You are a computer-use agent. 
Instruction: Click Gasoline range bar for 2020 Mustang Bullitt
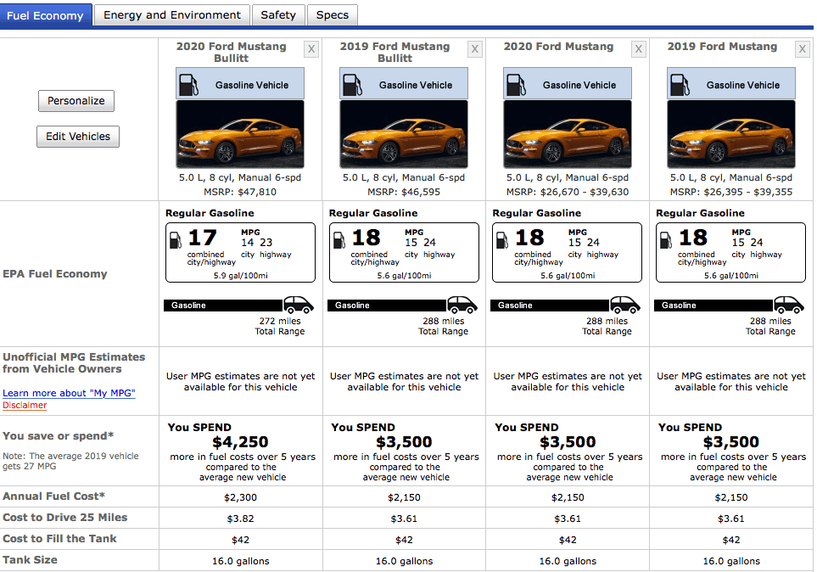[x=223, y=306]
